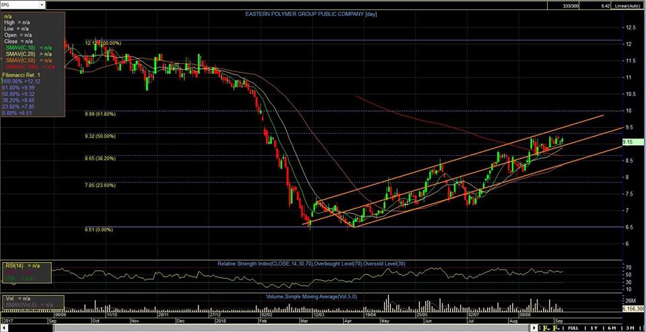Screen dimensions: 646x332
Task: Click the 50.00% =9.32 legend line
Action: click(x=19, y=94)
